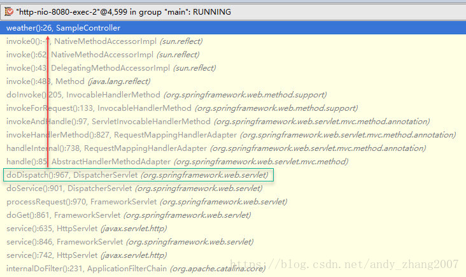The width and height of the screenshot is (466, 277).
Task: Select the invoke():483, Method frame
Action: [x=233, y=82]
